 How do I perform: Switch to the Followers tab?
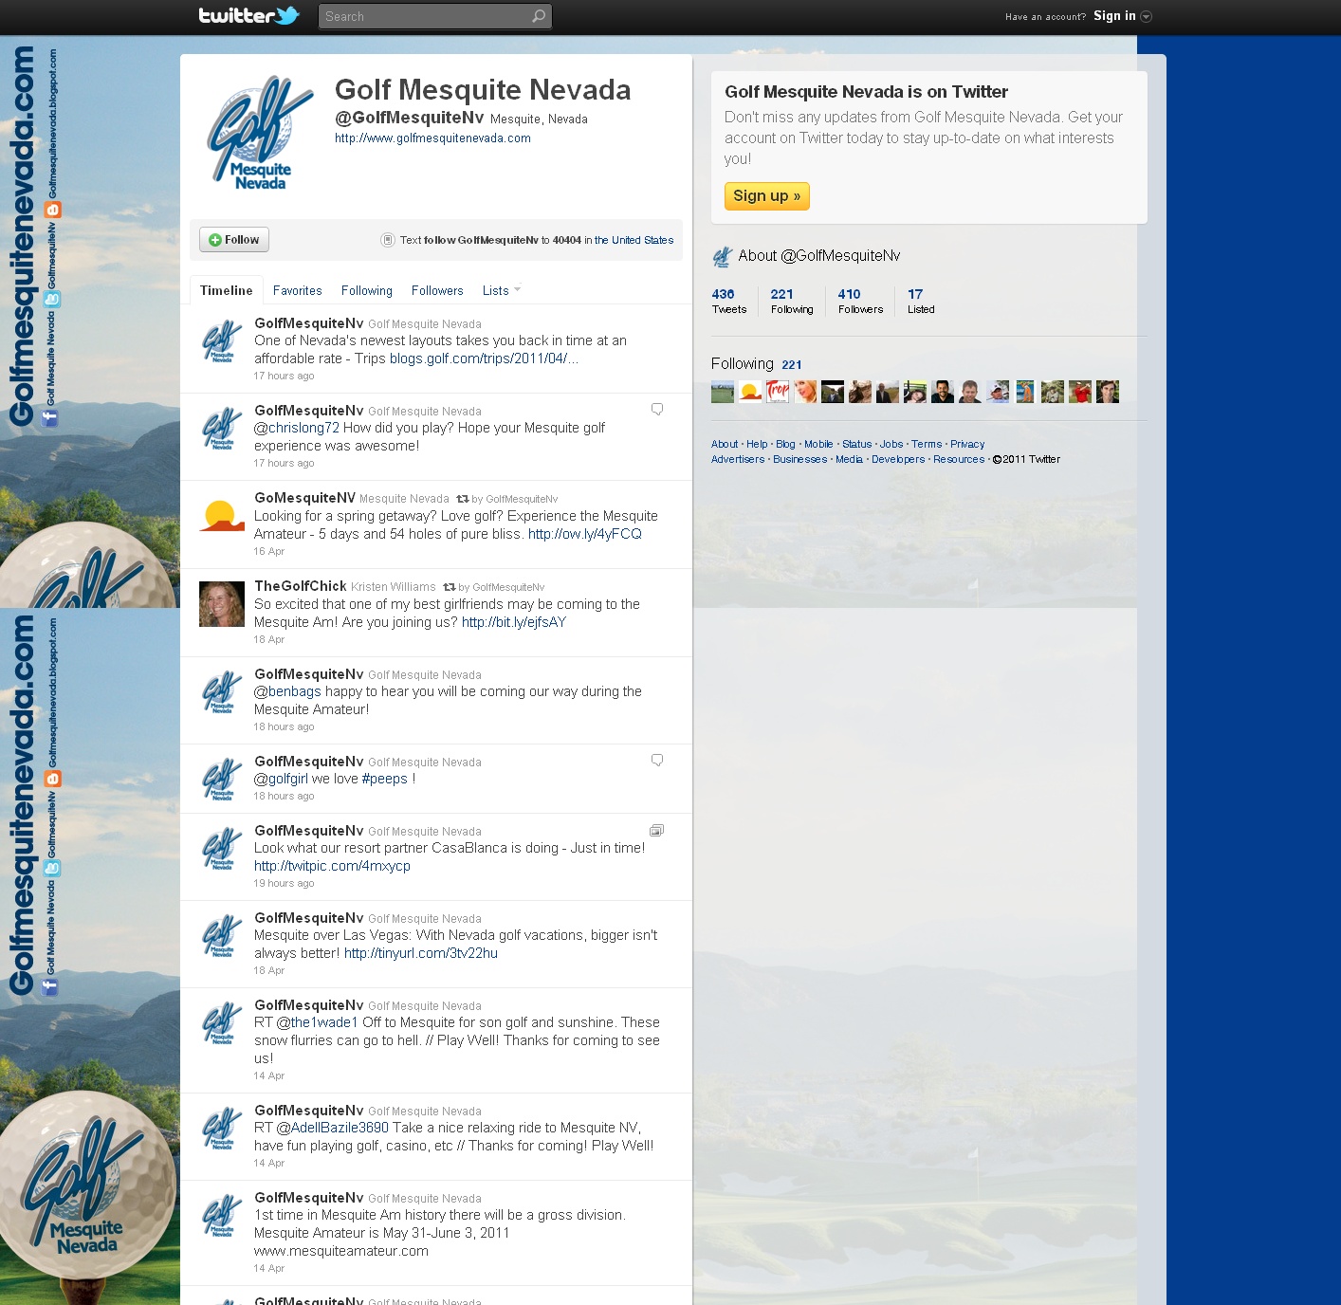coord(437,290)
